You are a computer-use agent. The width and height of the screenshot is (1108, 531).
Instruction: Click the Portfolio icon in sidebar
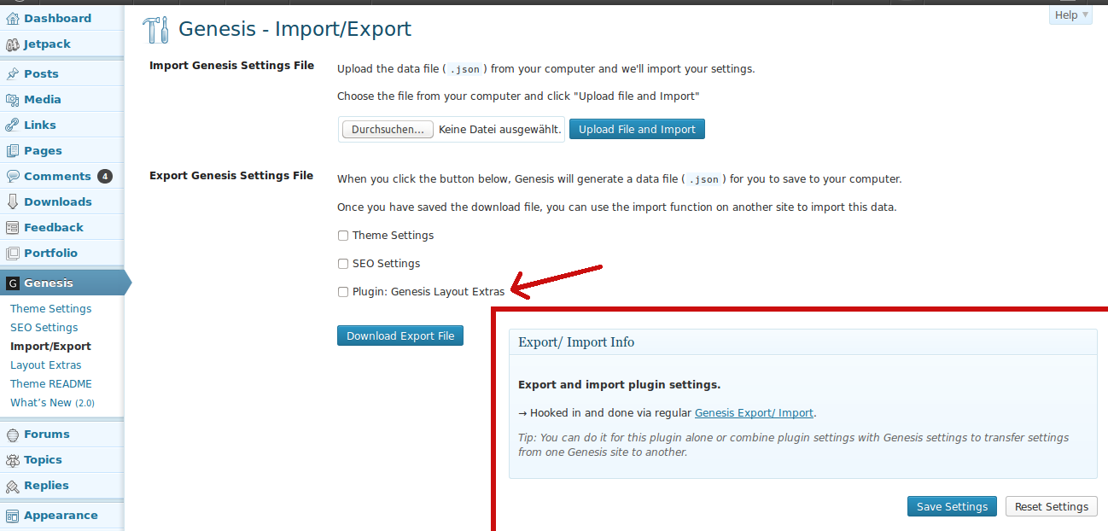coord(12,253)
